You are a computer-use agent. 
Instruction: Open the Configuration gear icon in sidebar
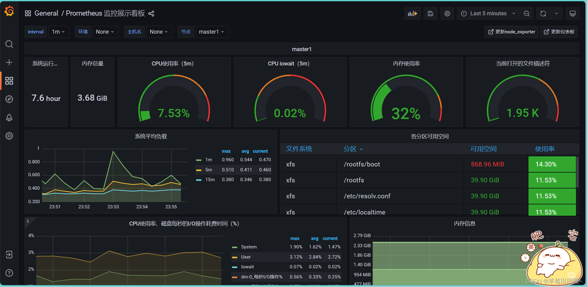coord(9,136)
